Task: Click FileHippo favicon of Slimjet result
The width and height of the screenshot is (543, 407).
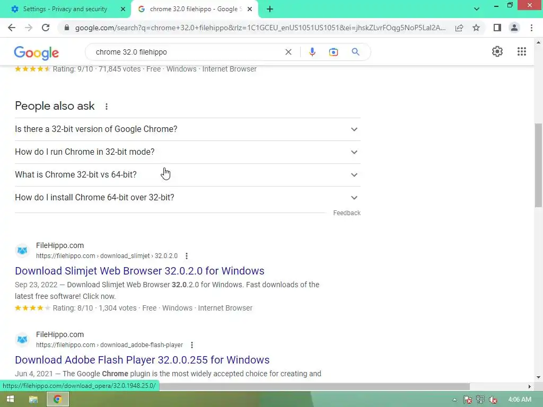Action: (22, 250)
